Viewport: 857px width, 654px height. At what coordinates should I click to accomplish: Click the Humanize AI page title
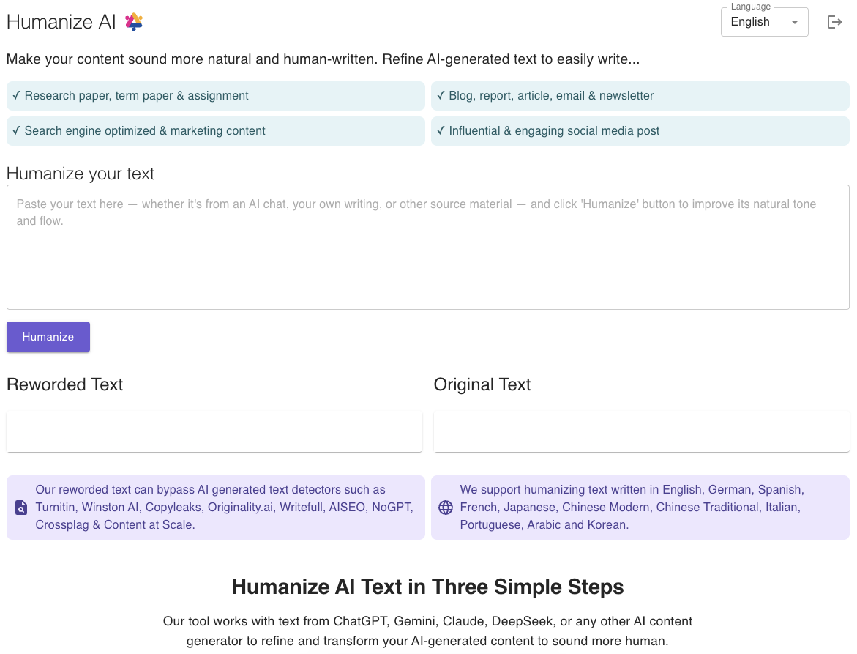point(61,22)
